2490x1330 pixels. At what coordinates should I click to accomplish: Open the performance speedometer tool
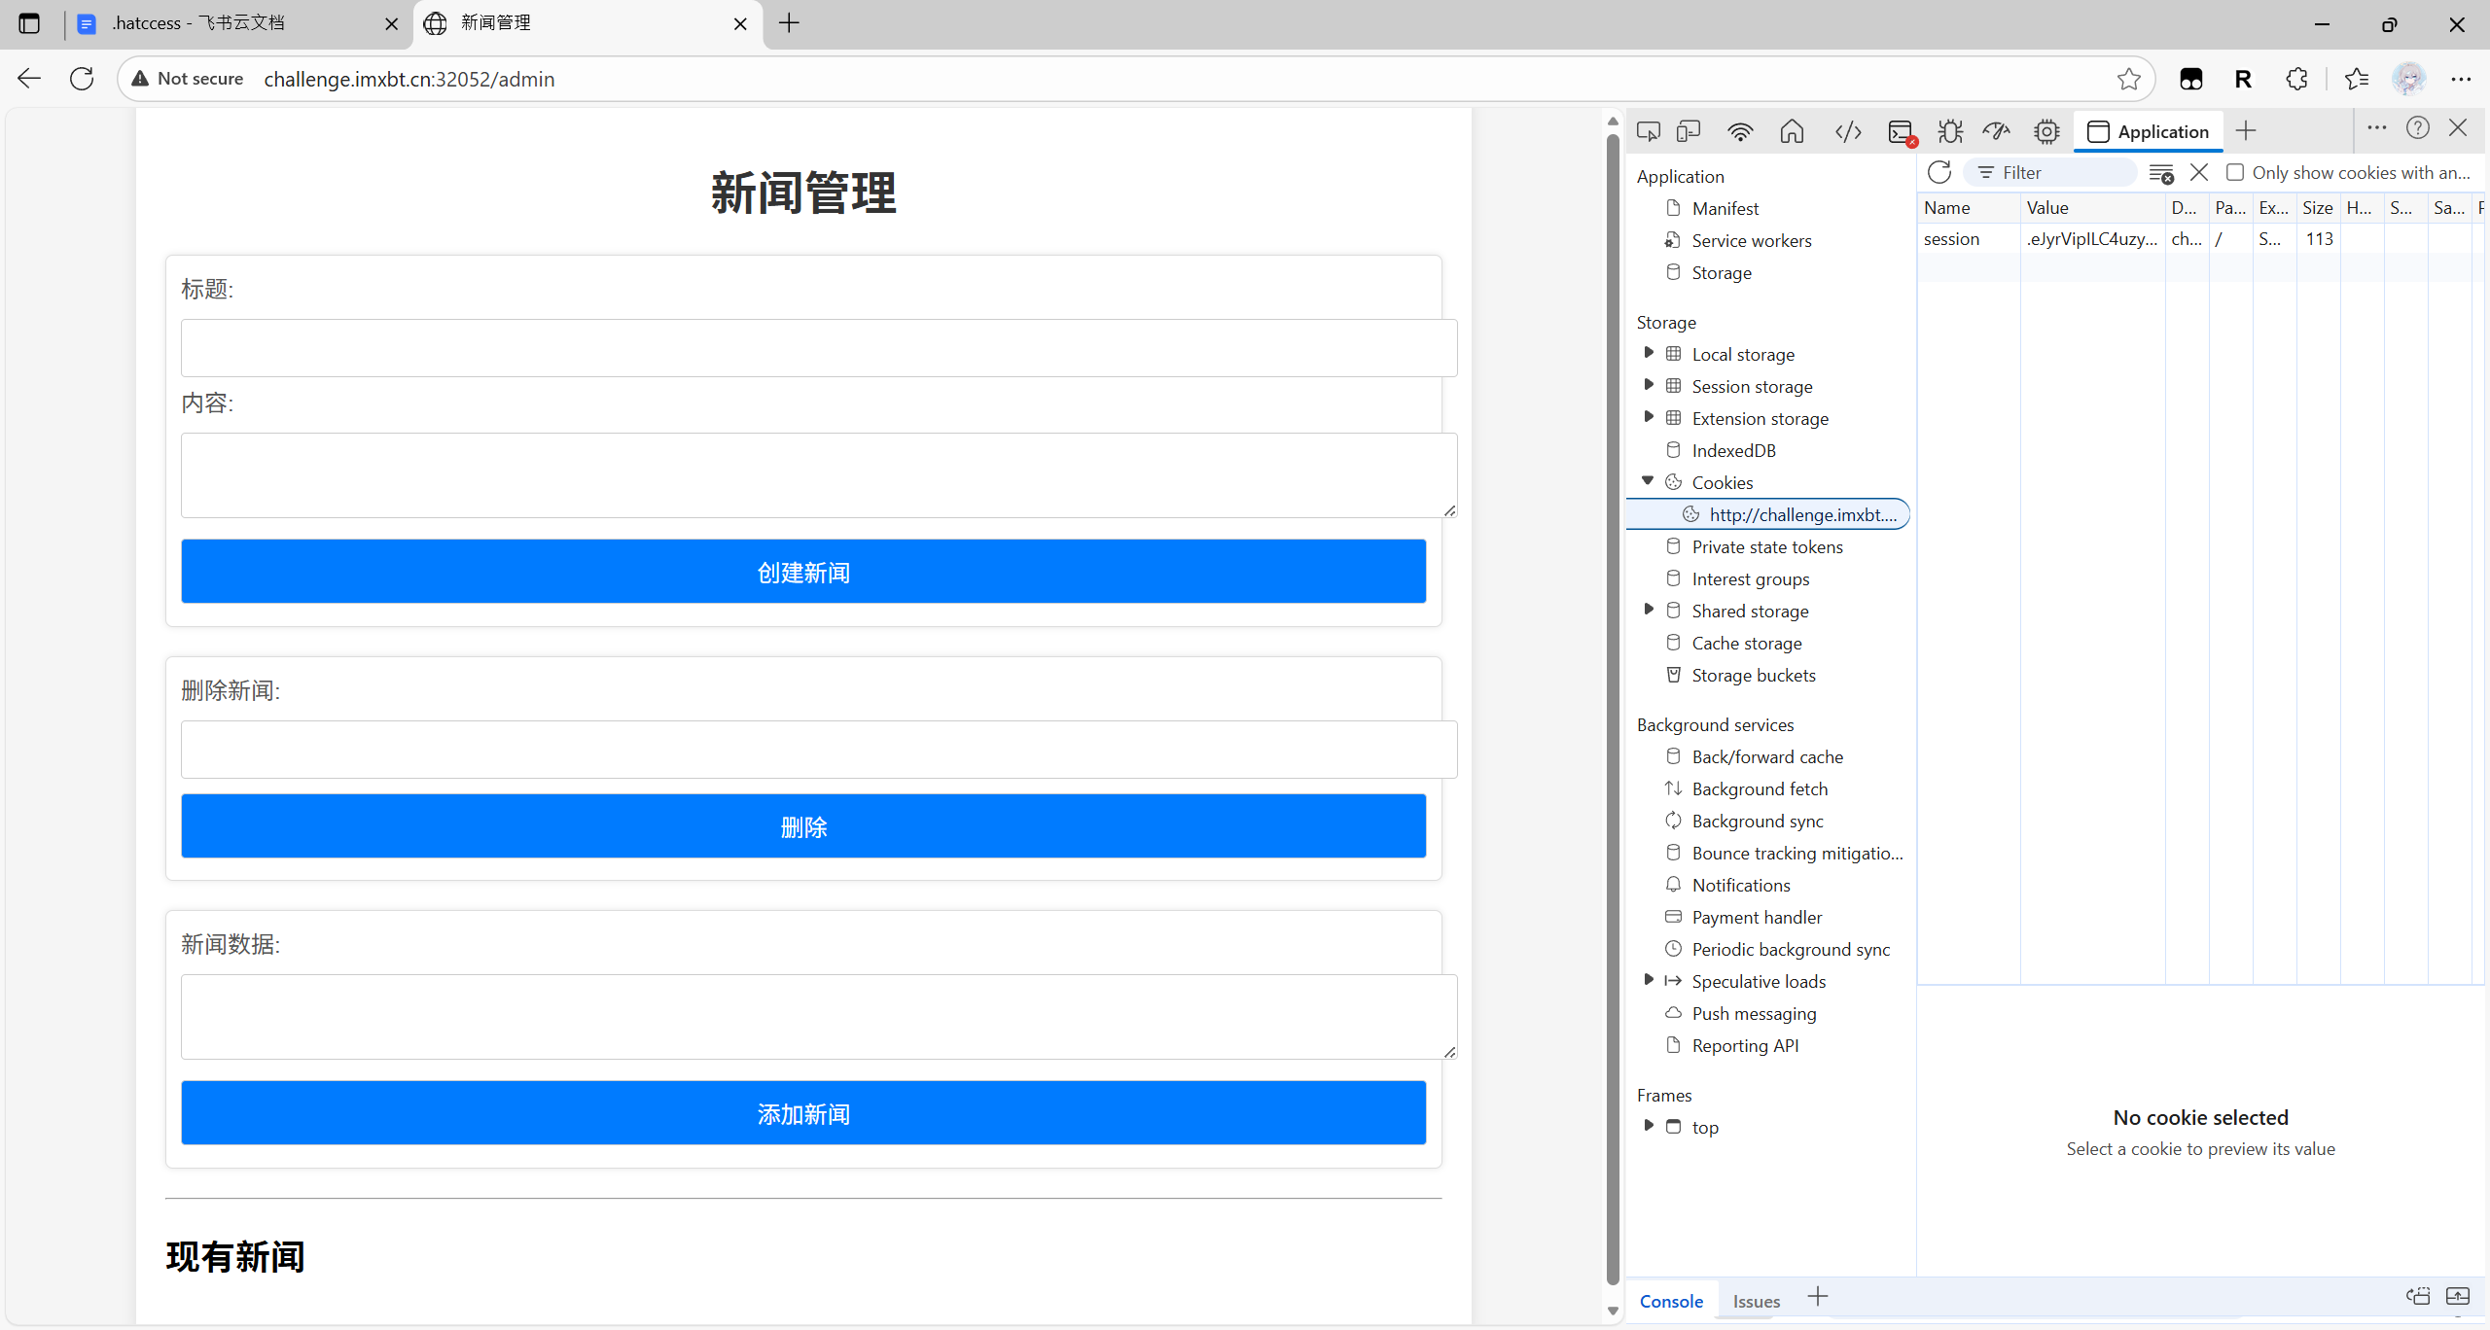1995,130
